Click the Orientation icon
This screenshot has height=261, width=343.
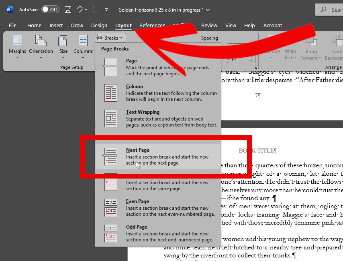coord(41,40)
